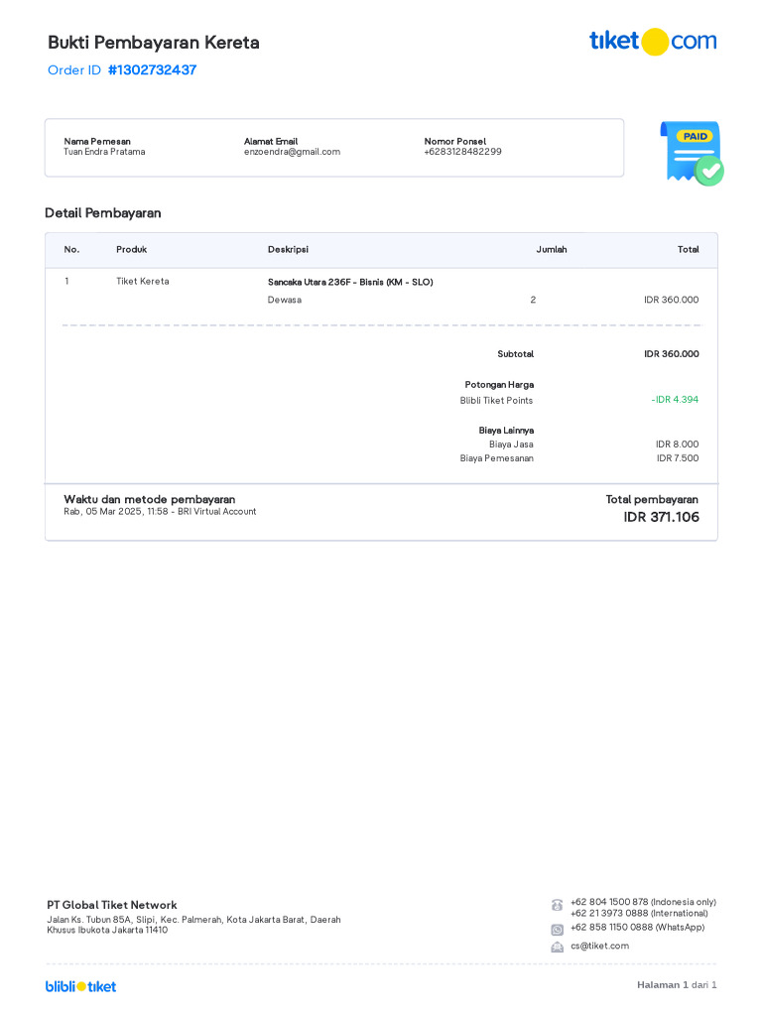The height and width of the screenshot is (1016, 762).
Task: Click the Detail Pembayaran heading
Action: (103, 213)
